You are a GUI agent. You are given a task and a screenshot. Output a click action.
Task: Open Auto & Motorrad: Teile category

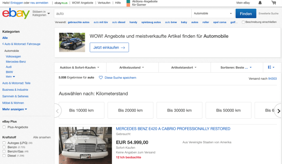click(x=16, y=83)
